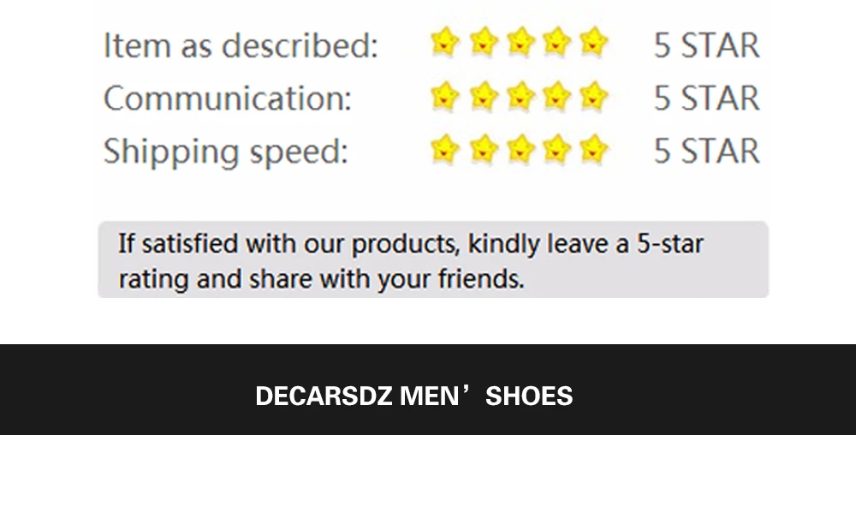Click third star in Communication row
856x530 pixels.
520,96
